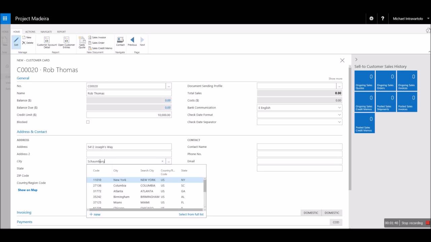Open Document Sending Profile lookup ellipsis

click(x=339, y=86)
